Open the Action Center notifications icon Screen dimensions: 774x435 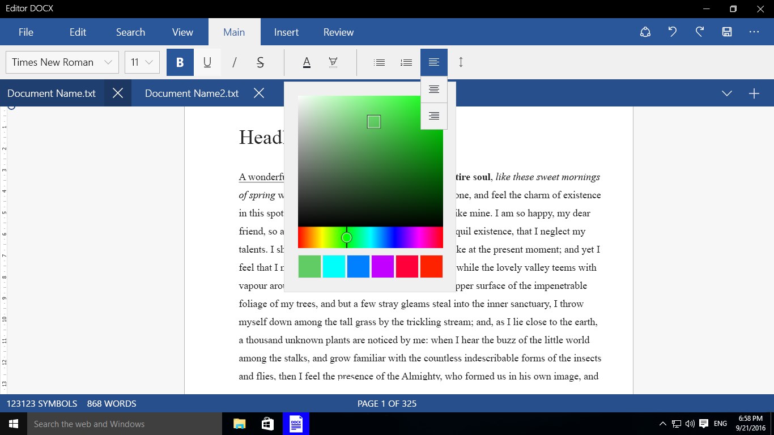[x=704, y=424]
